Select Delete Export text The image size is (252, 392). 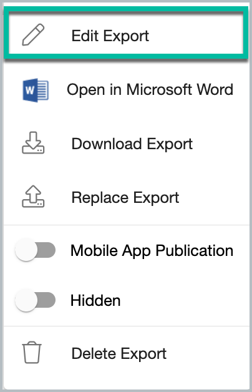[119, 353]
